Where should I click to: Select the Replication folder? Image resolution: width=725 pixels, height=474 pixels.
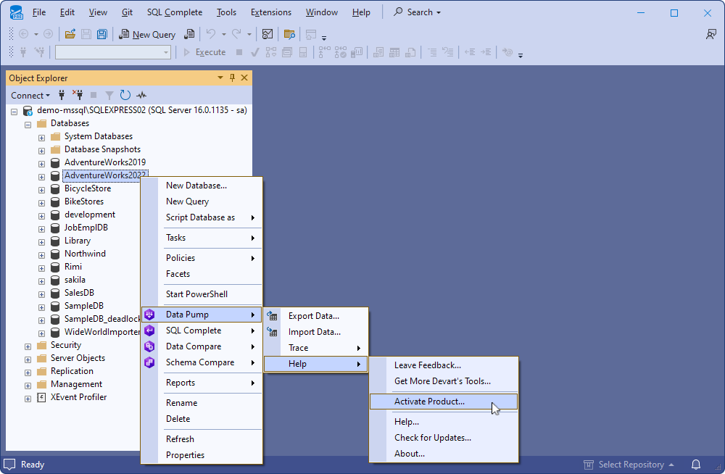pyautogui.click(x=72, y=371)
